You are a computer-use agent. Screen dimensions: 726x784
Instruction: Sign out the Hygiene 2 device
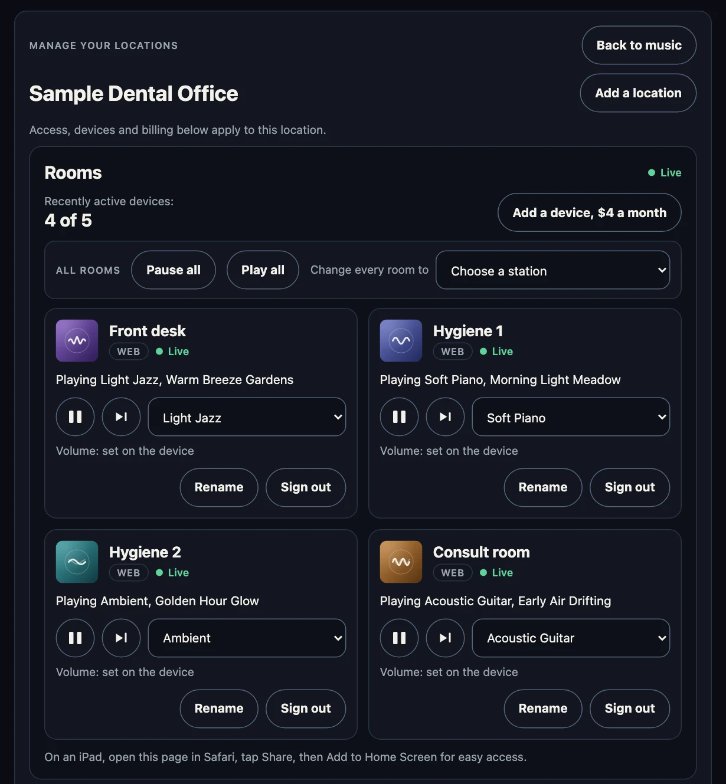click(x=306, y=708)
